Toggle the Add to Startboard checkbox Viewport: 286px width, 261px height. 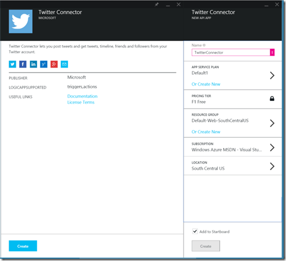click(195, 231)
